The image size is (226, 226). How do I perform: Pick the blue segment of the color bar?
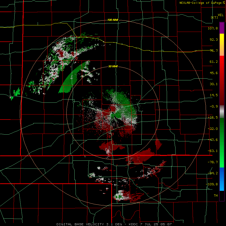click(222, 179)
